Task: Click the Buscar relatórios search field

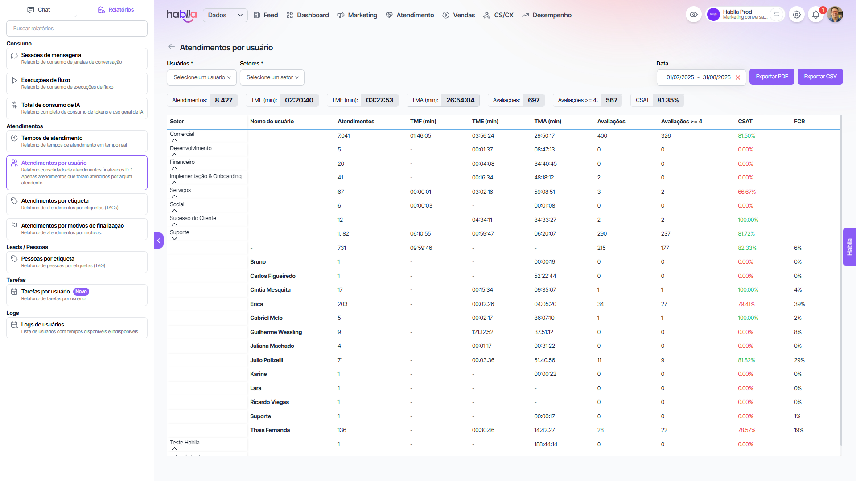Action: click(x=77, y=29)
